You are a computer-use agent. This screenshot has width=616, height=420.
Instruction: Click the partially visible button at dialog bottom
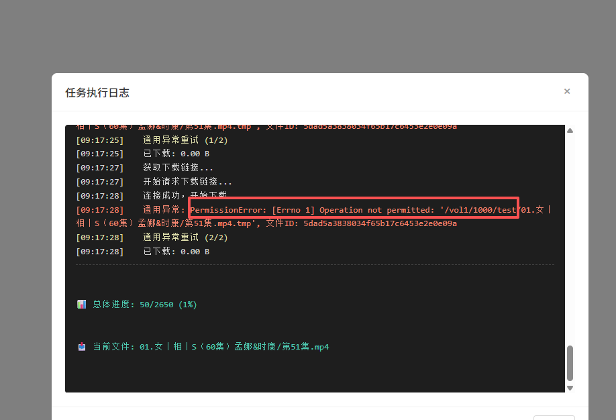pos(554,417)
